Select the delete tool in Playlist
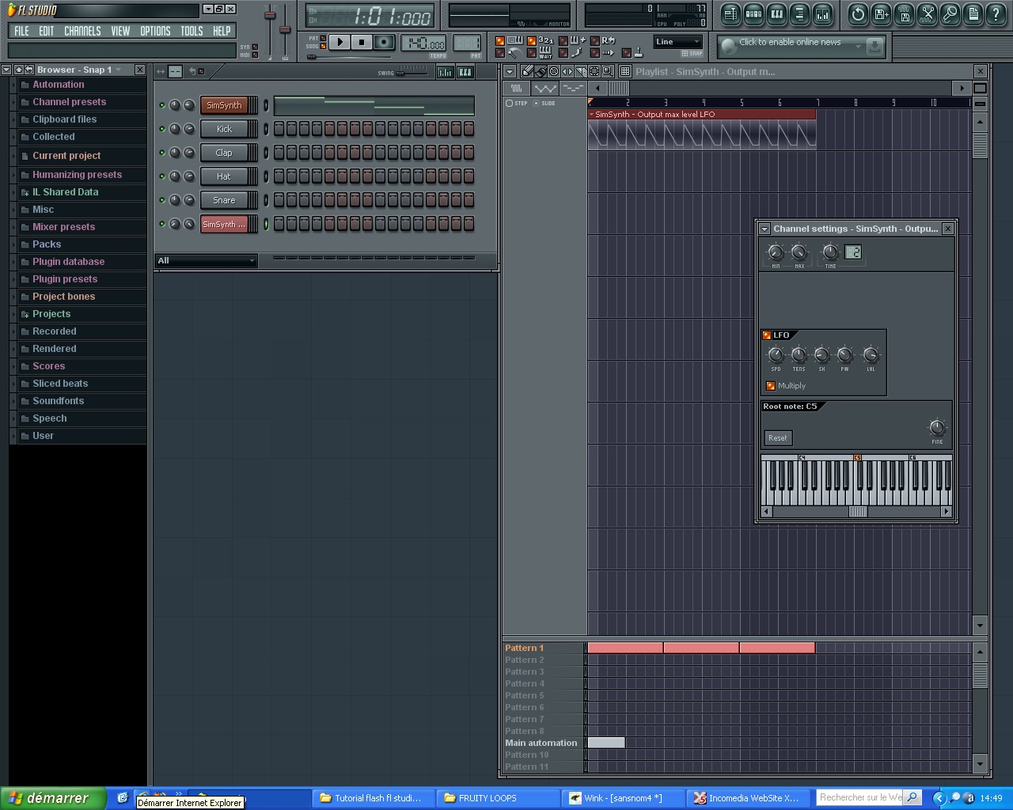Viewport: 1013px width, 810px height. point(554,71)
